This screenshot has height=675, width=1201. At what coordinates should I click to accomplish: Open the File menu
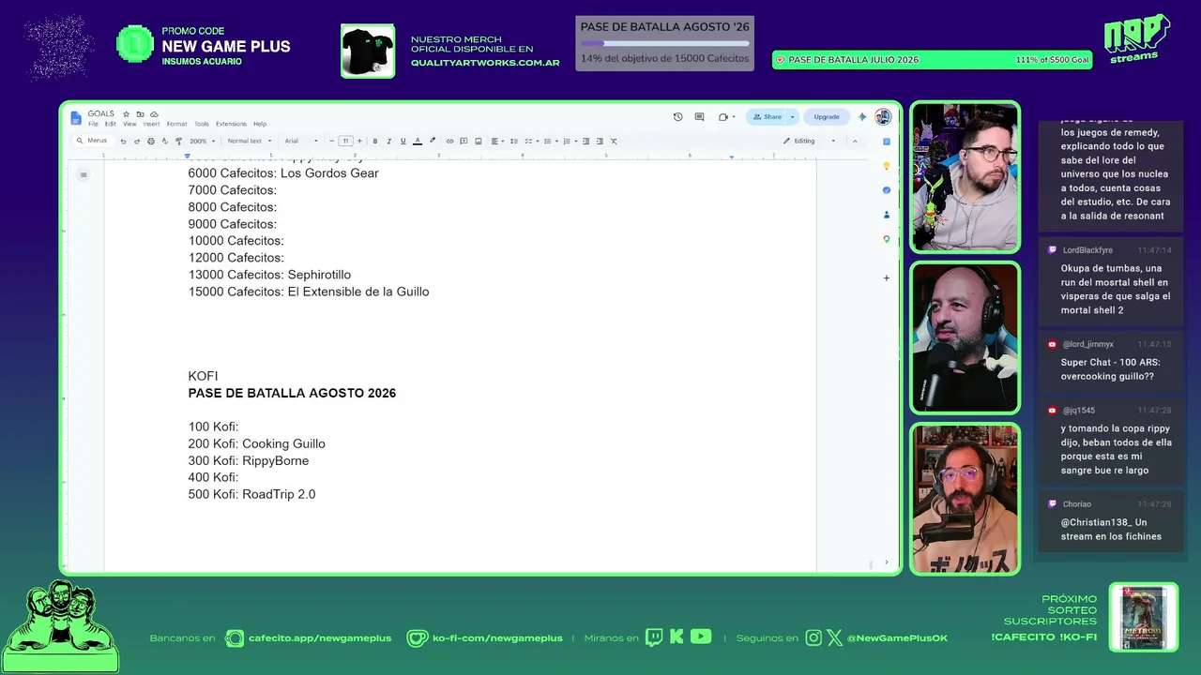coord(93,124)
